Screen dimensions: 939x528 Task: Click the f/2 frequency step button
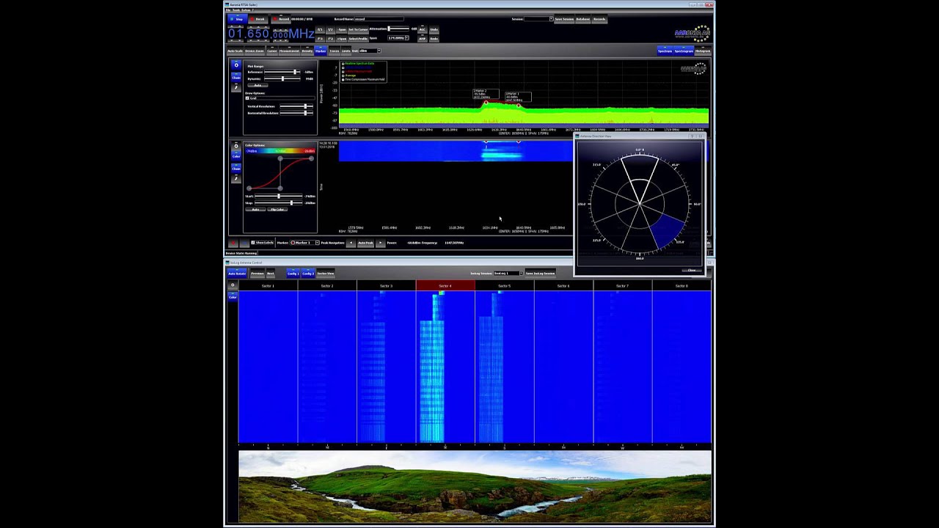pyautogui.click(x=330, y=29)
